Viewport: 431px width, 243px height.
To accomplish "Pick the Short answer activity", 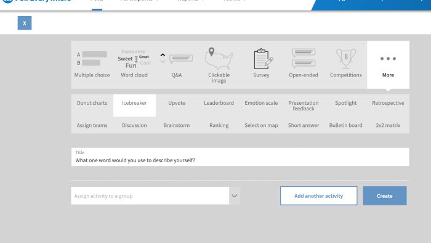I will point(304,125).
